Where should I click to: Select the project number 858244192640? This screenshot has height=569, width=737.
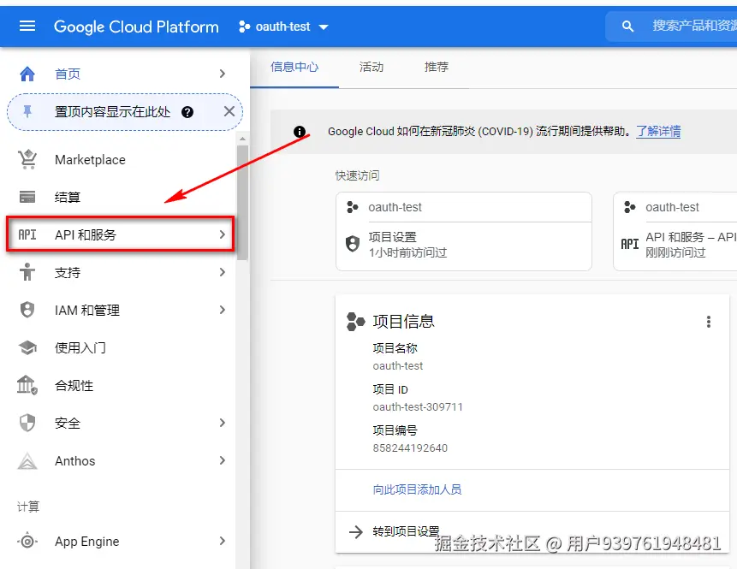click(410, 447)
